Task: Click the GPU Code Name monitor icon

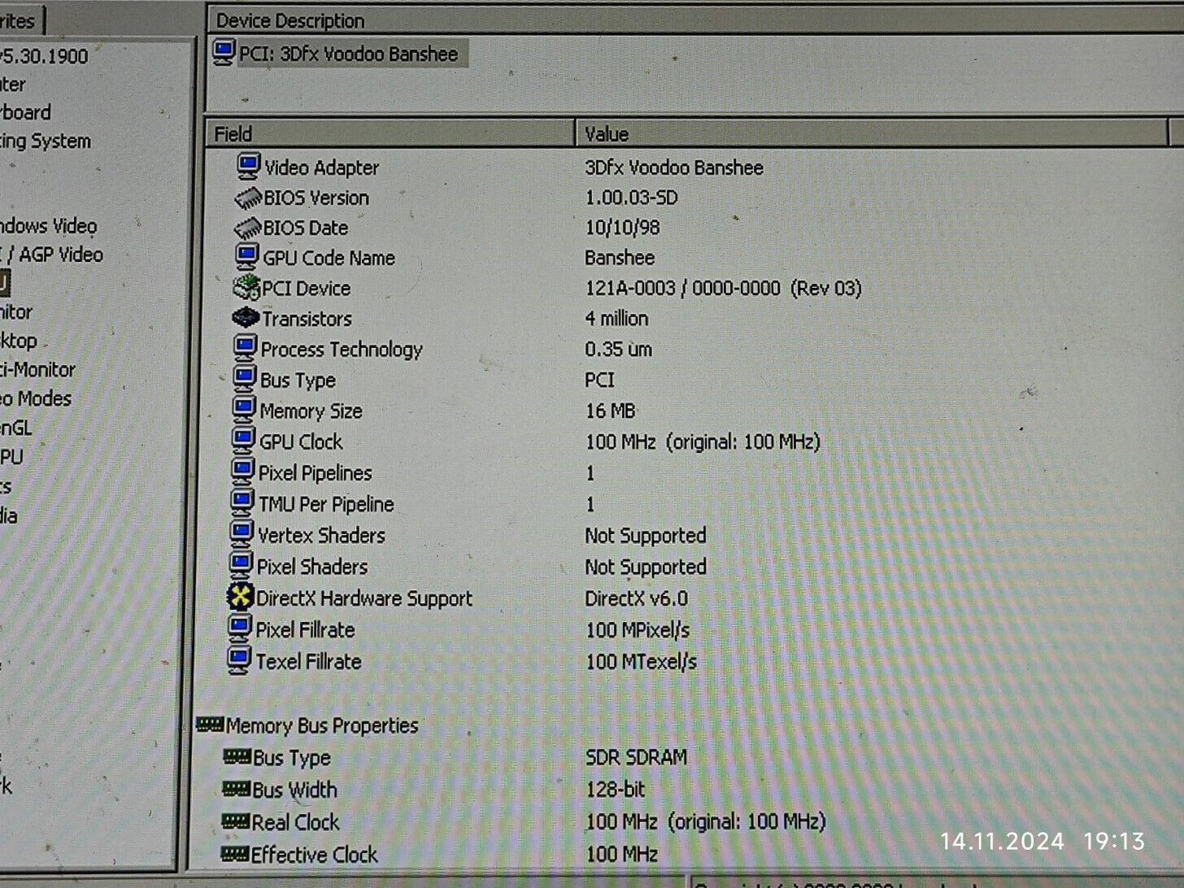Action: [x=247, y=257]
